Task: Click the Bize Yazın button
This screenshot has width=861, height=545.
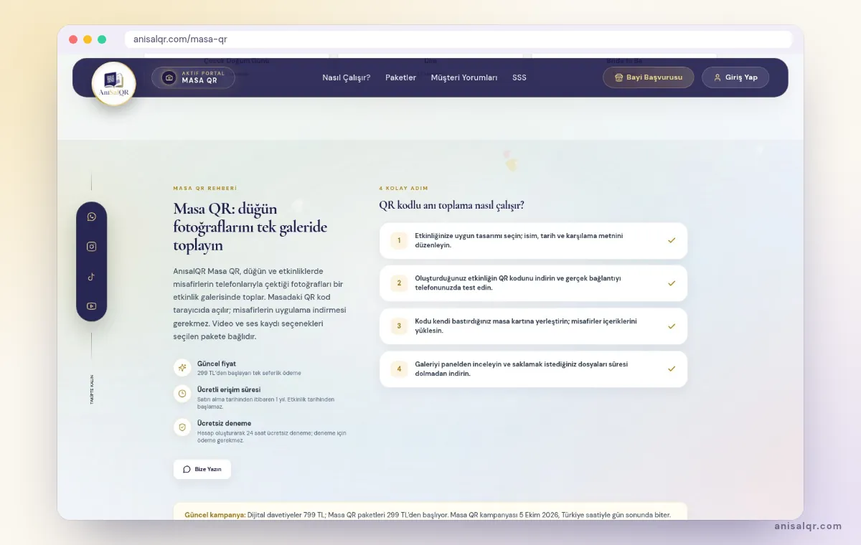Action: pos(202,469)
